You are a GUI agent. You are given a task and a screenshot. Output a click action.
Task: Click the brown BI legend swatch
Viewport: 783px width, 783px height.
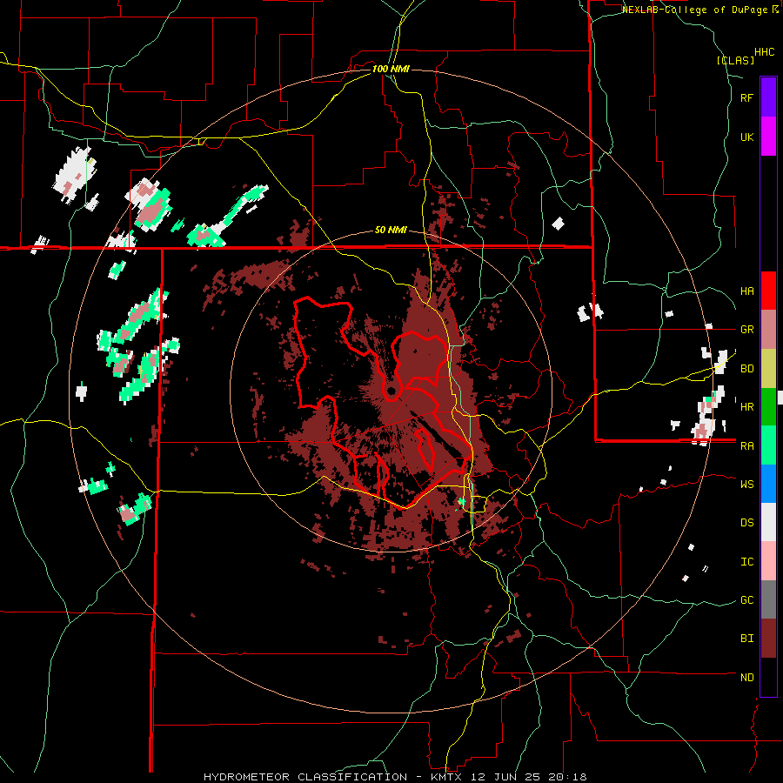pos(768,639)
